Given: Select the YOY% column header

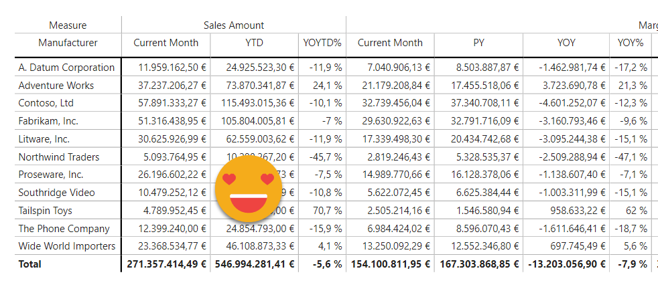Looking at the screenshot, I should (630, 43).
